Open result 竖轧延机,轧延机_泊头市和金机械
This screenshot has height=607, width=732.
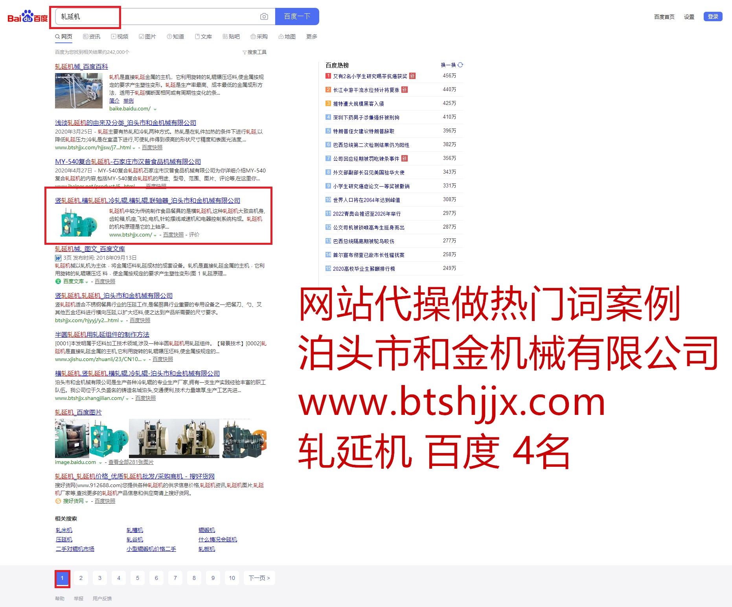[114, 295]
